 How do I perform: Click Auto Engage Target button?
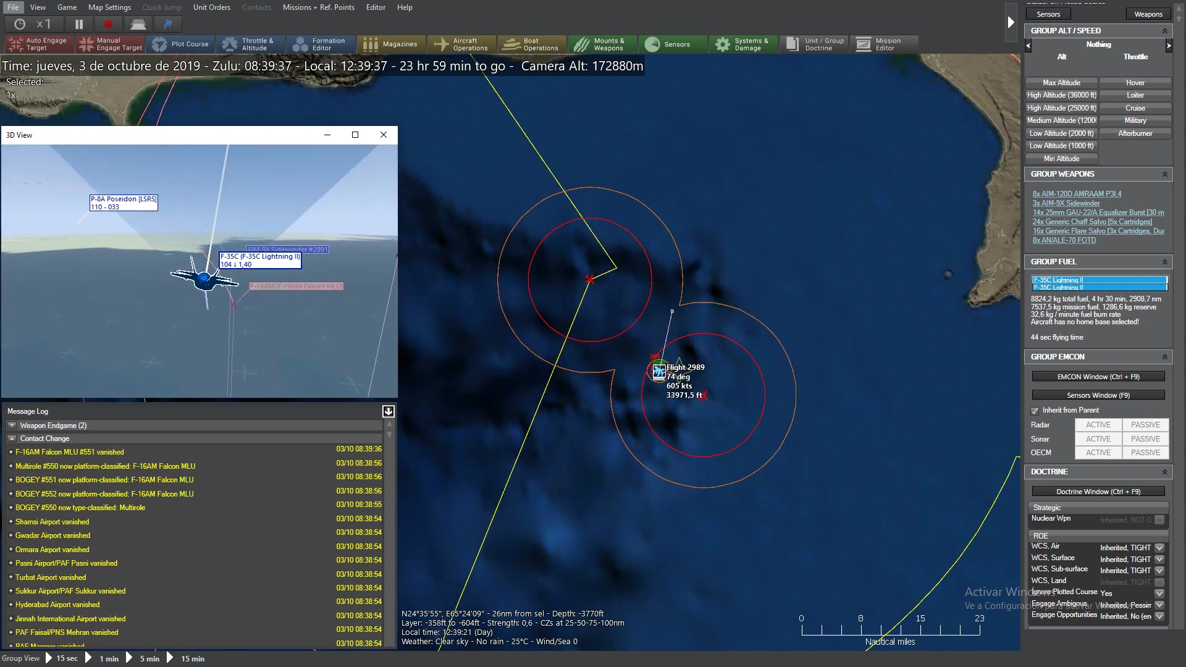(38, 44)
